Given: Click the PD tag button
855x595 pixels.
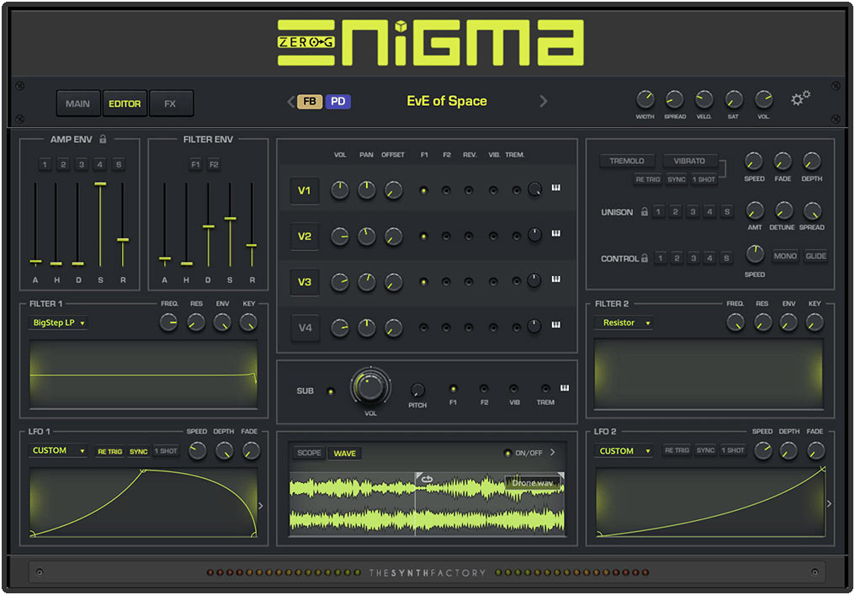Looking at the screenshot, I should [338, 102].
